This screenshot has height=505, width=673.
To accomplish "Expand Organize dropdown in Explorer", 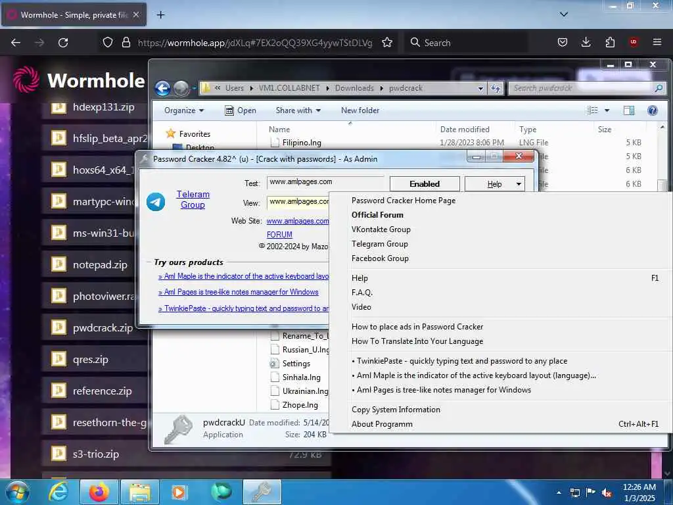I will click(184, 110).
